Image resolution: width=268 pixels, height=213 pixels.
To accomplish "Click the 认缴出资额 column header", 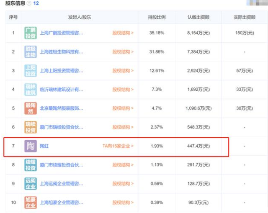I will point(198,17).
